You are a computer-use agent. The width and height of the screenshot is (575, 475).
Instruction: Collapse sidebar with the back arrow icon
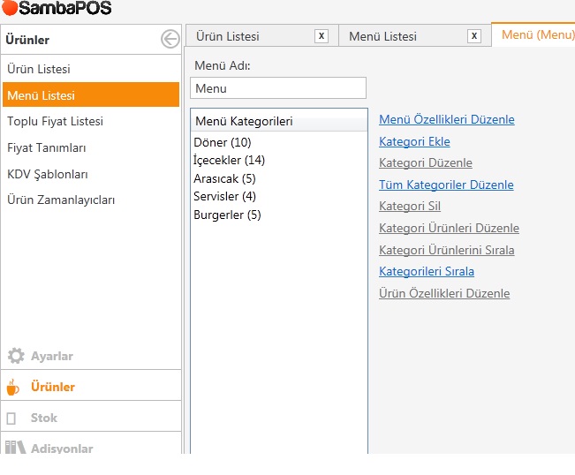[170, 39]
